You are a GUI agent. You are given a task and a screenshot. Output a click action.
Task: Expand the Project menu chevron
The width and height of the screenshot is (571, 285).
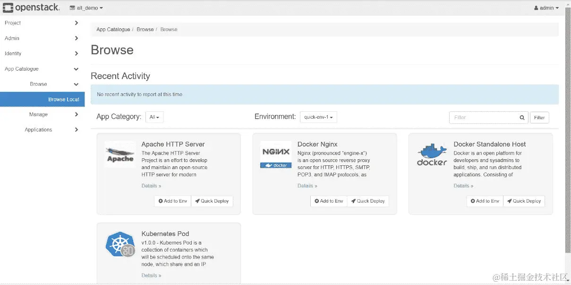point(77,23)
